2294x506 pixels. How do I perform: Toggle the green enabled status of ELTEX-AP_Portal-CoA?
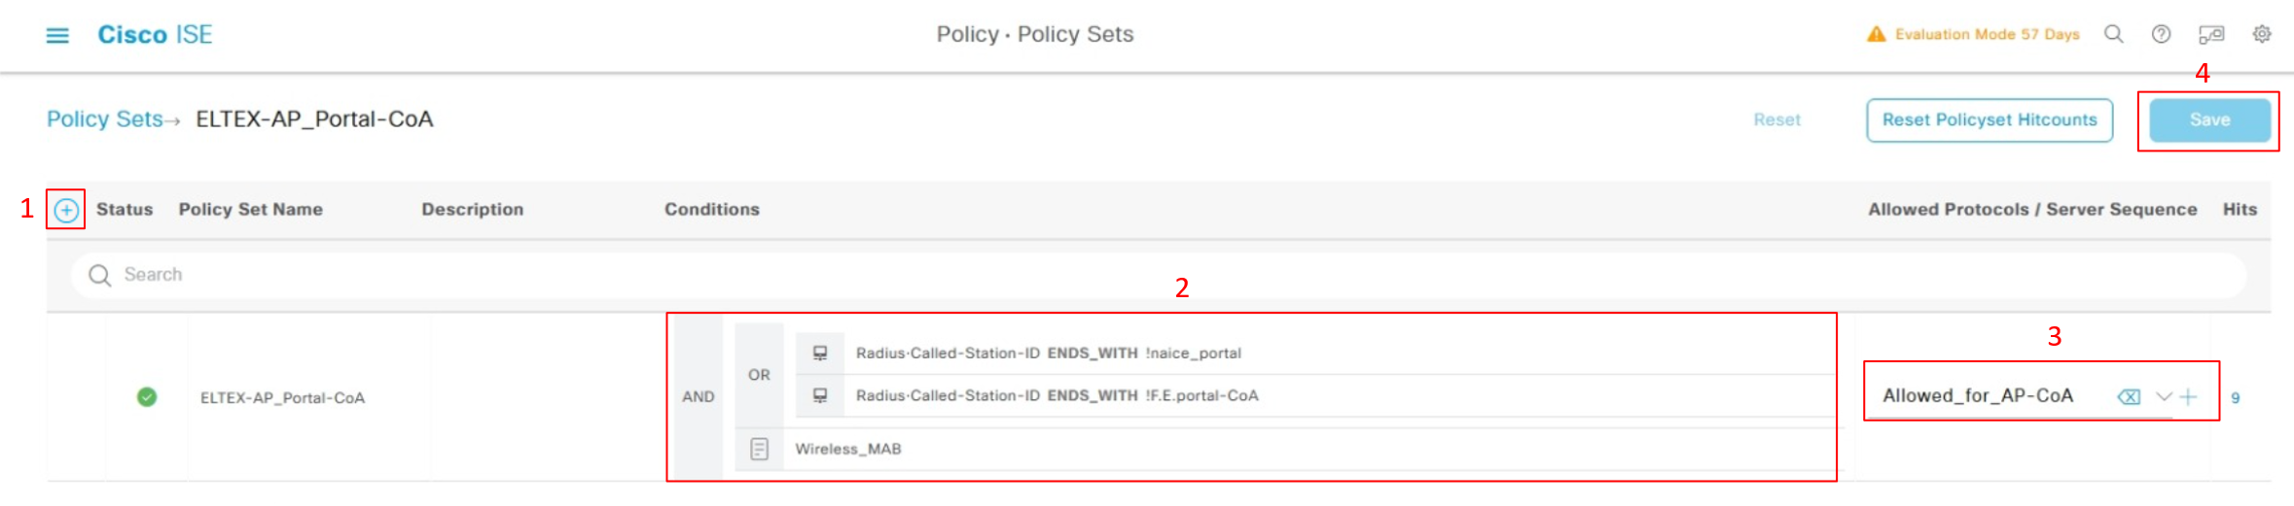tap(147, 397)
